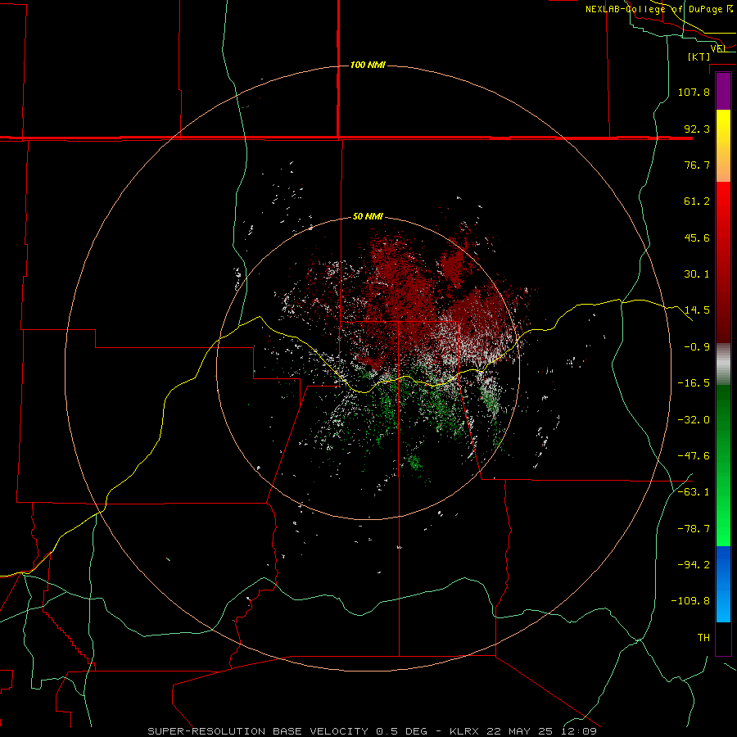The image size is (737, 737).
Task: Click the -47.6 legend value
Action: click(x=694, y=456)
